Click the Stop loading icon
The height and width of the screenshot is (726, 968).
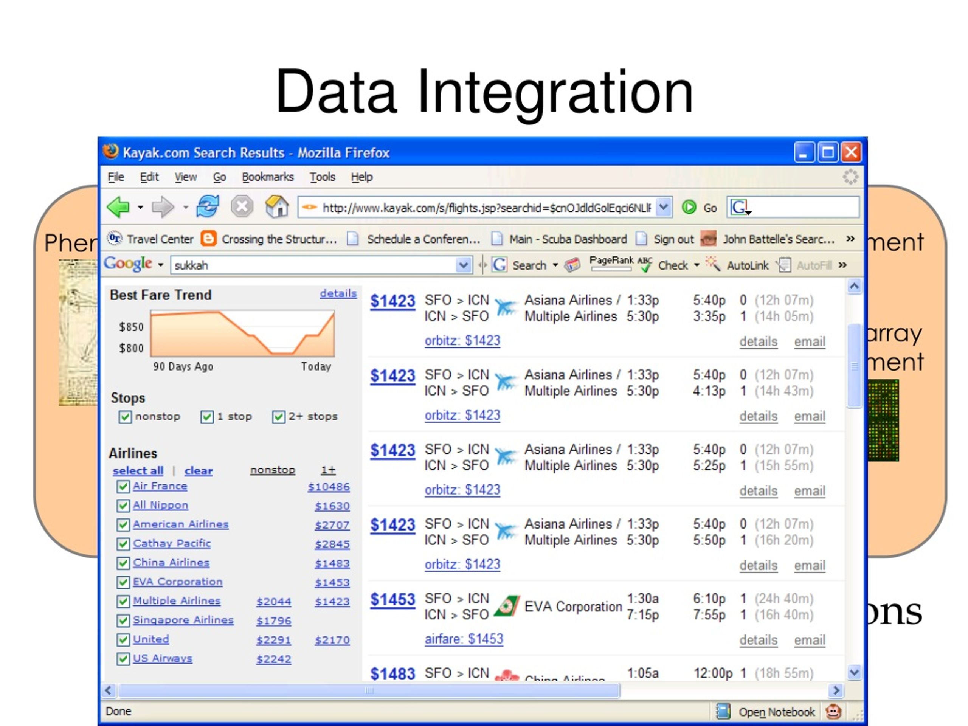(242, 206)
